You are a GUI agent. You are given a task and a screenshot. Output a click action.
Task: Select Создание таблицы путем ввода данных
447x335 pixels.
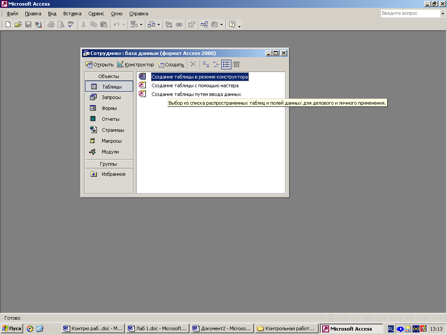(x=196, y=94)
